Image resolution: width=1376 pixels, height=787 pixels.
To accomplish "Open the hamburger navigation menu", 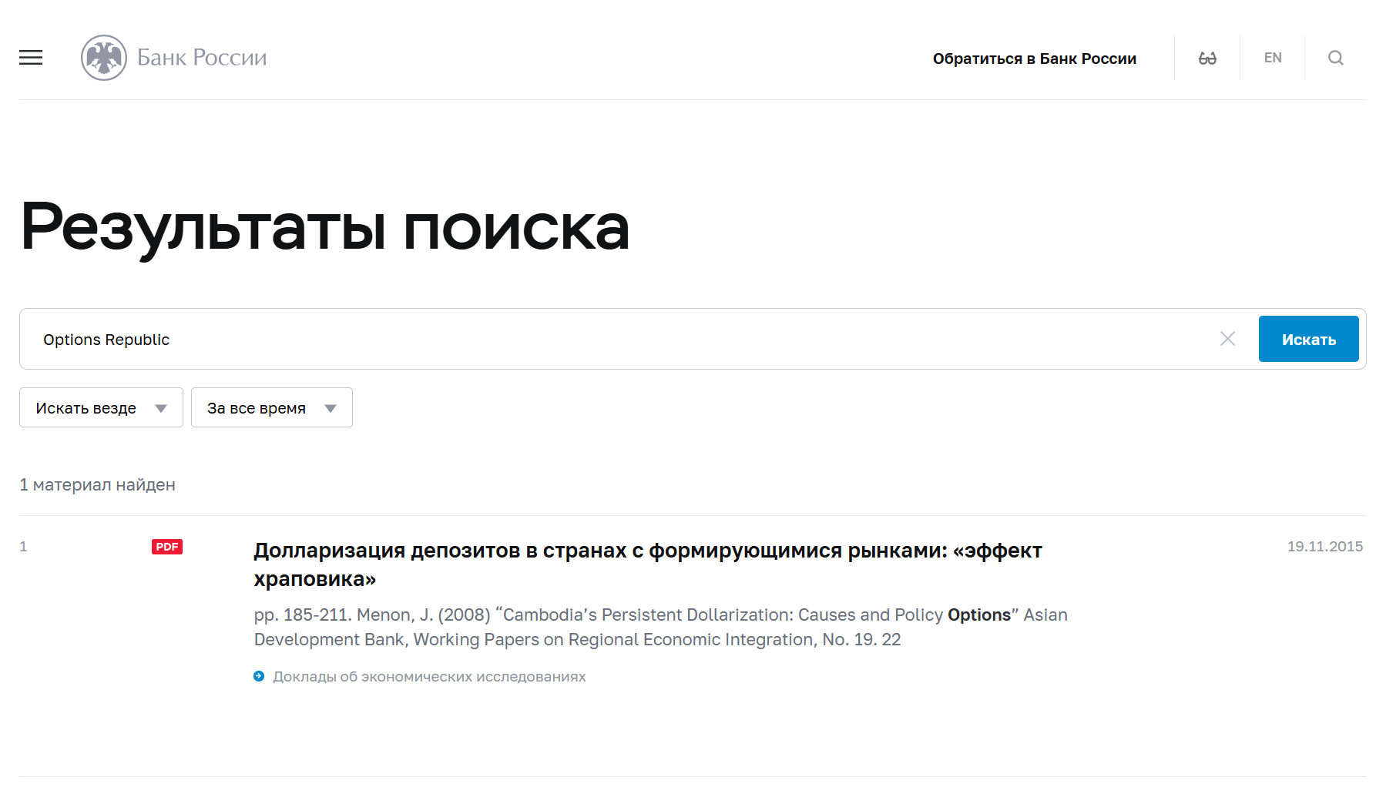I will (x=31, y=57).
